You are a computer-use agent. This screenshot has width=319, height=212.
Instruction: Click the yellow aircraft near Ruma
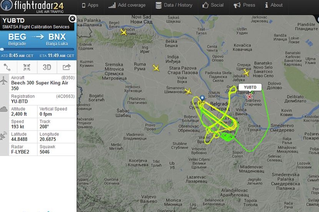click(x=156, y=68)
